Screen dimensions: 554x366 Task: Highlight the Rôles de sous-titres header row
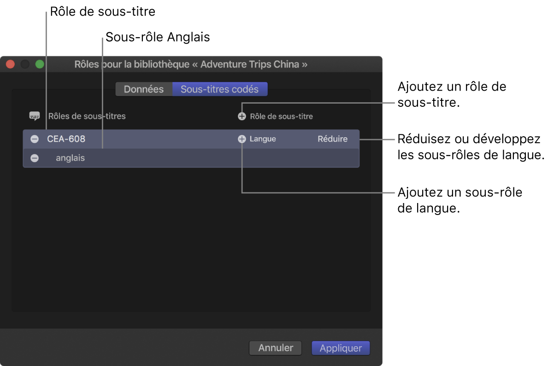point(88,116)
